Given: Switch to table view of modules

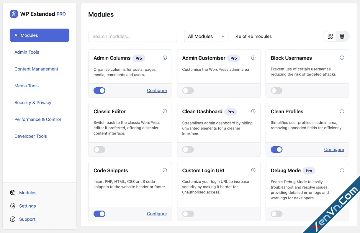Looking at the screenshot, I should pos(342,36).
